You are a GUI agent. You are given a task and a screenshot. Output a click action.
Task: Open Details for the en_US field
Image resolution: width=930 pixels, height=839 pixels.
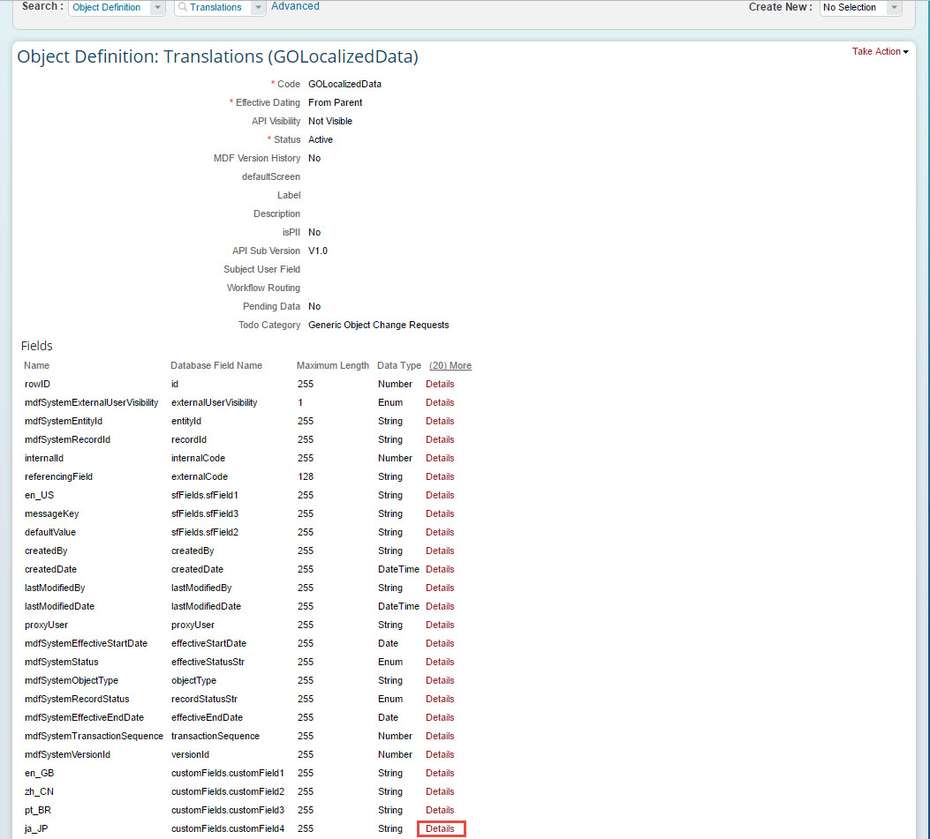[440, 495]
